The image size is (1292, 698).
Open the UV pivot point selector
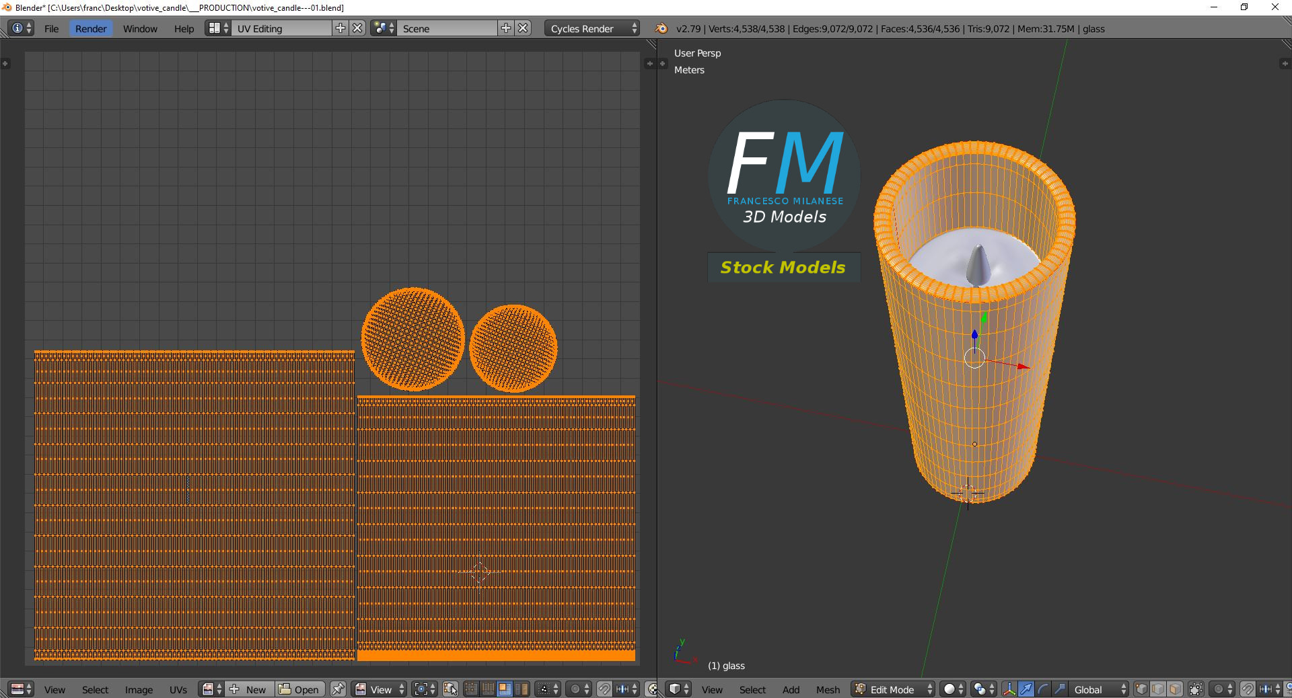pos(425,689)
